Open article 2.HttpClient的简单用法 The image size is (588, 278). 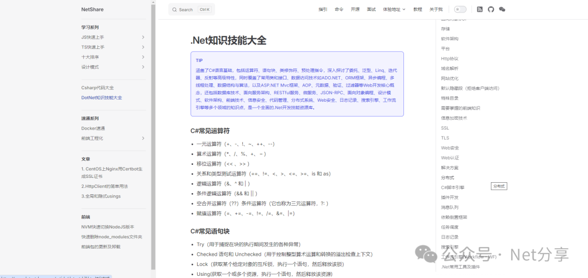coord(105,186)
